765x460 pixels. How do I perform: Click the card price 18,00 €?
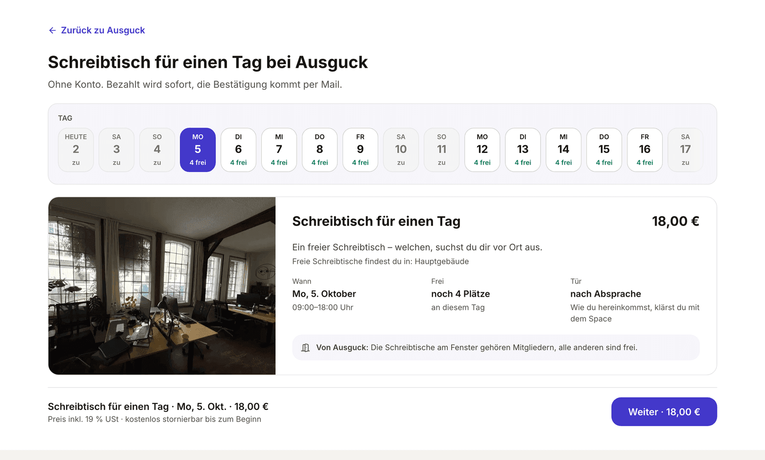[x=675, y=222]
